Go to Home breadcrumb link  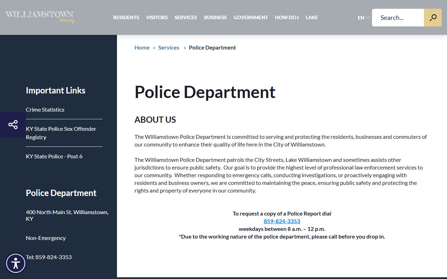[142, 47]
